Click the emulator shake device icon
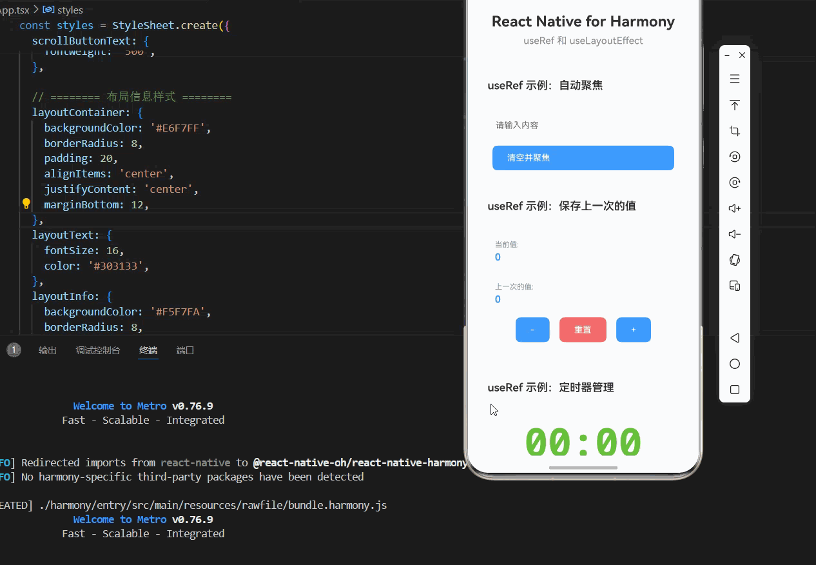This screenshot has width=816, height=565. point(734,260)
